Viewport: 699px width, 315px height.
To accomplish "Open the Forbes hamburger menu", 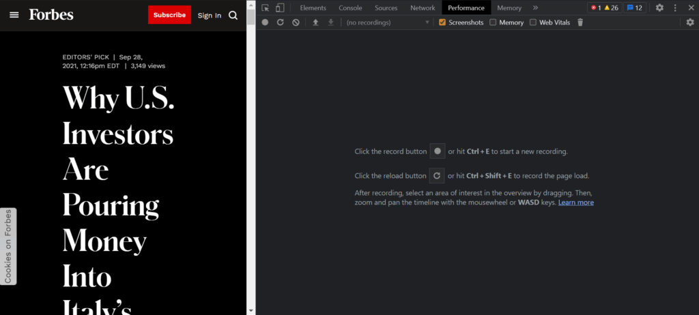I will 14,15.
